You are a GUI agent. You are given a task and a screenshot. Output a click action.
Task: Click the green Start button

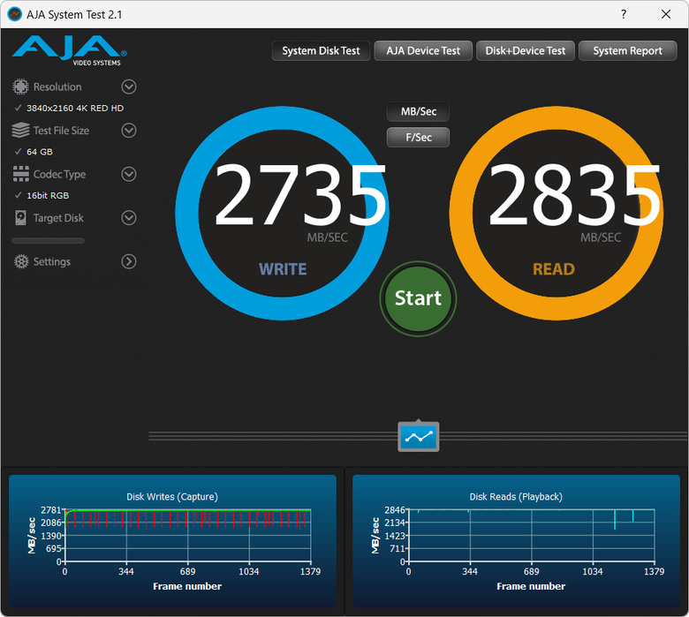(x=419, y=298)
